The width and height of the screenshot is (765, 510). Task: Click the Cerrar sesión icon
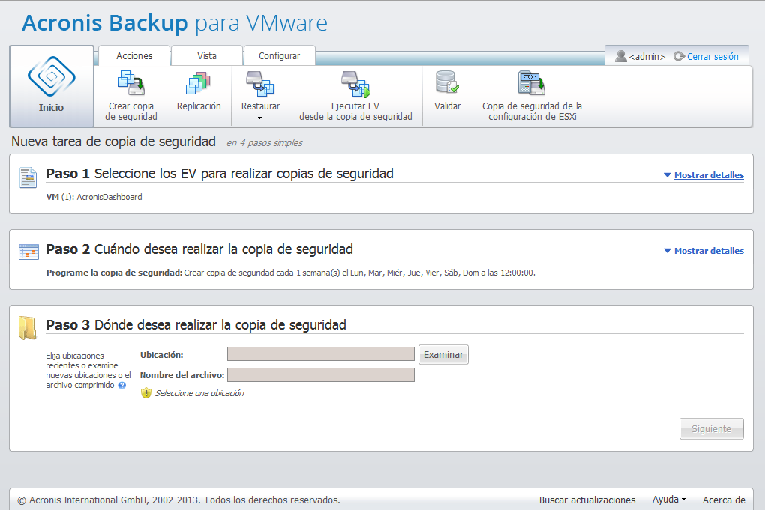pos(679,56)
